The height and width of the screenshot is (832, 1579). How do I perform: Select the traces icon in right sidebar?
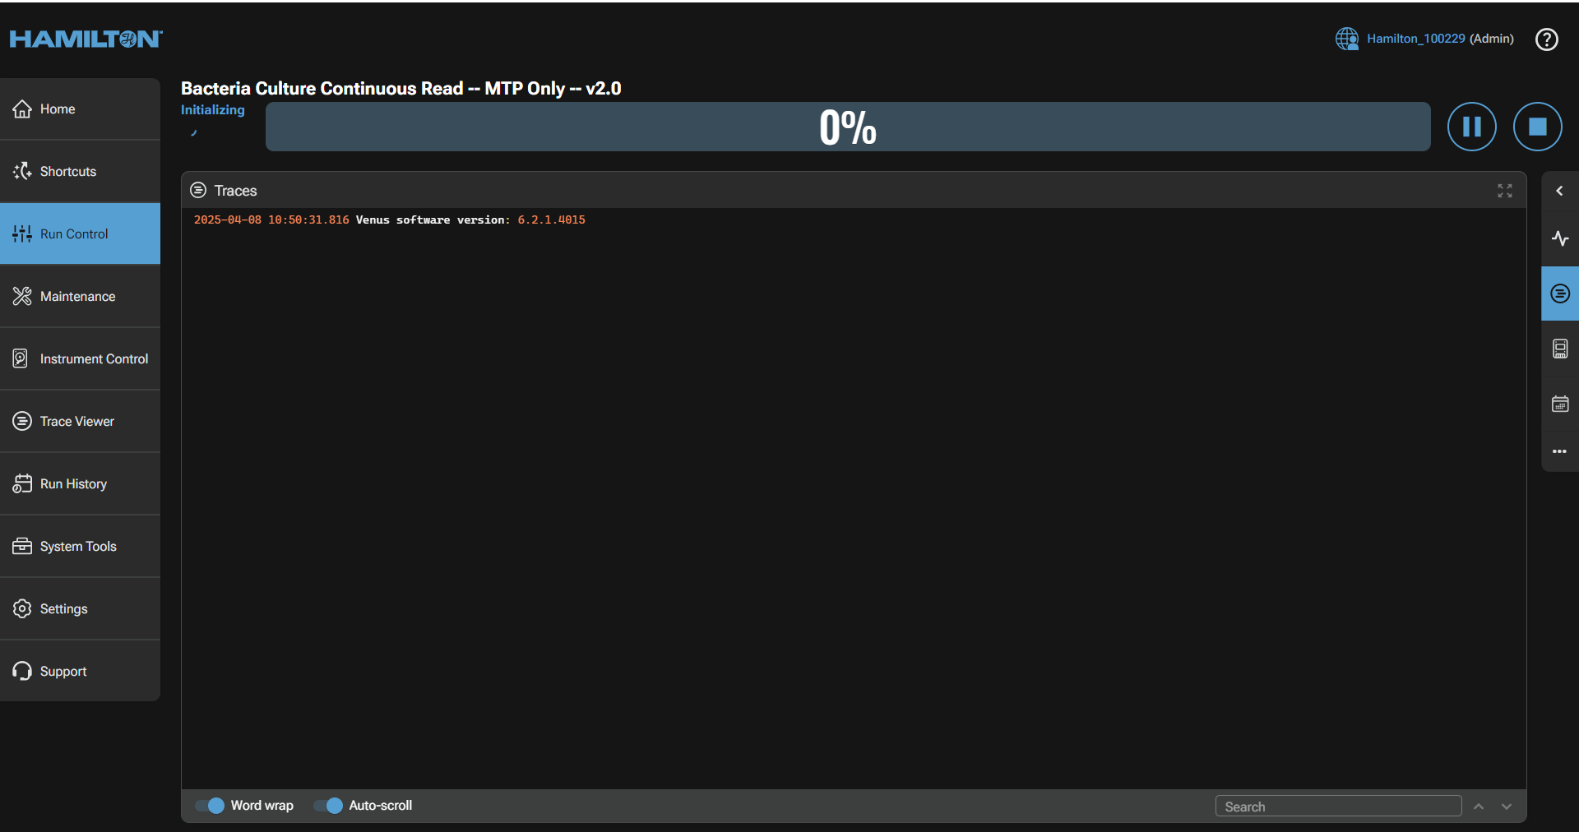click(x=1559, y=294)
